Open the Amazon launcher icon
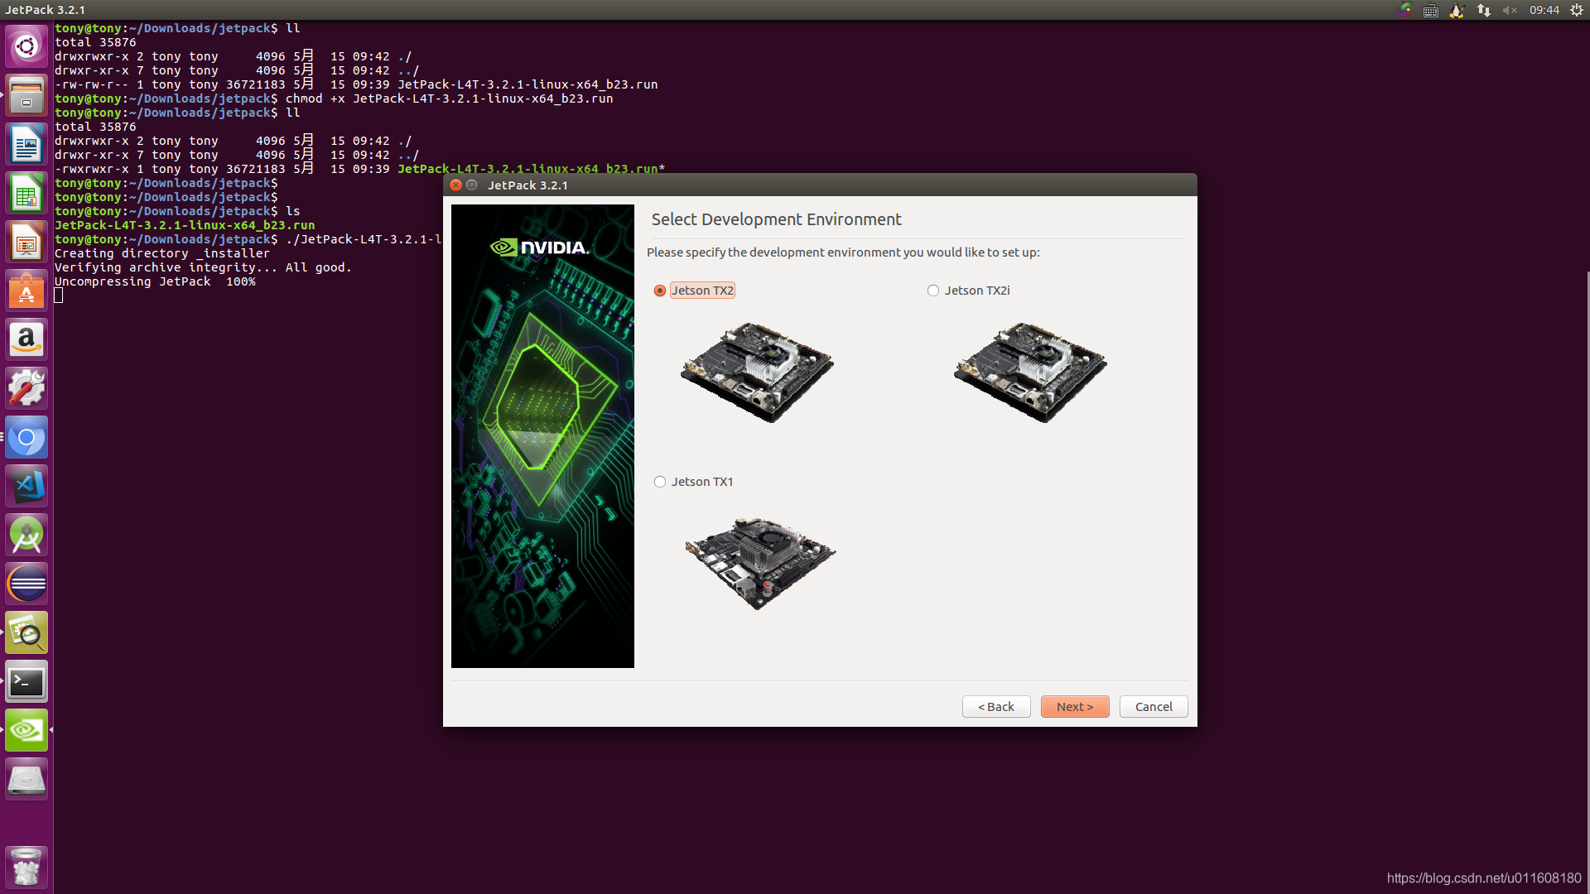Screen dimensions: 1590x894 pos(26,340)
